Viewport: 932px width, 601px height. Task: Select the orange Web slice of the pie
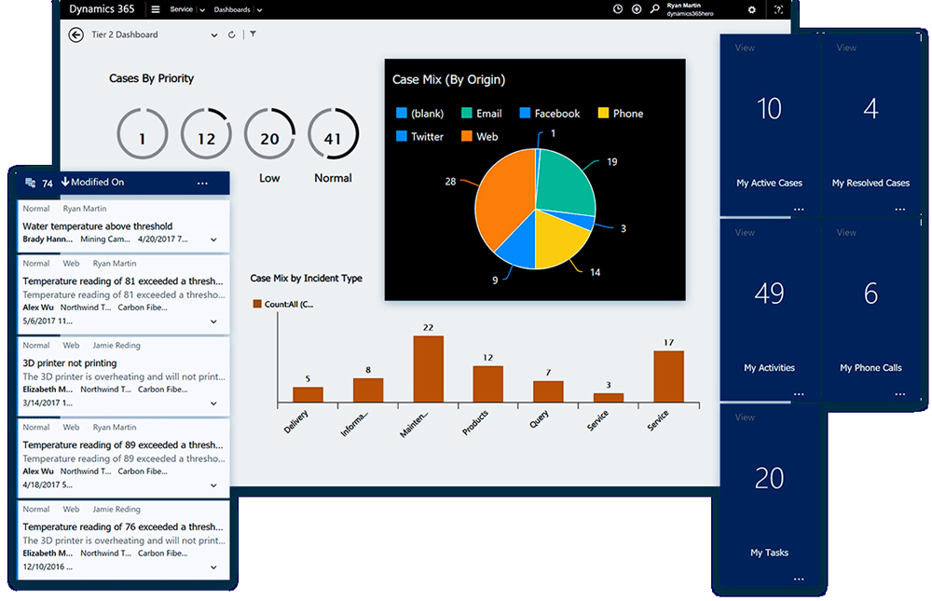(505, 199)
